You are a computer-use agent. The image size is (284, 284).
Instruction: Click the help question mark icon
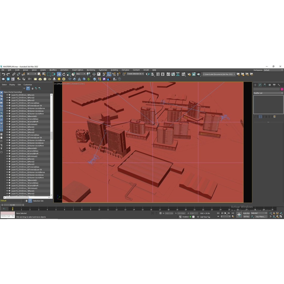pos(120,79)
